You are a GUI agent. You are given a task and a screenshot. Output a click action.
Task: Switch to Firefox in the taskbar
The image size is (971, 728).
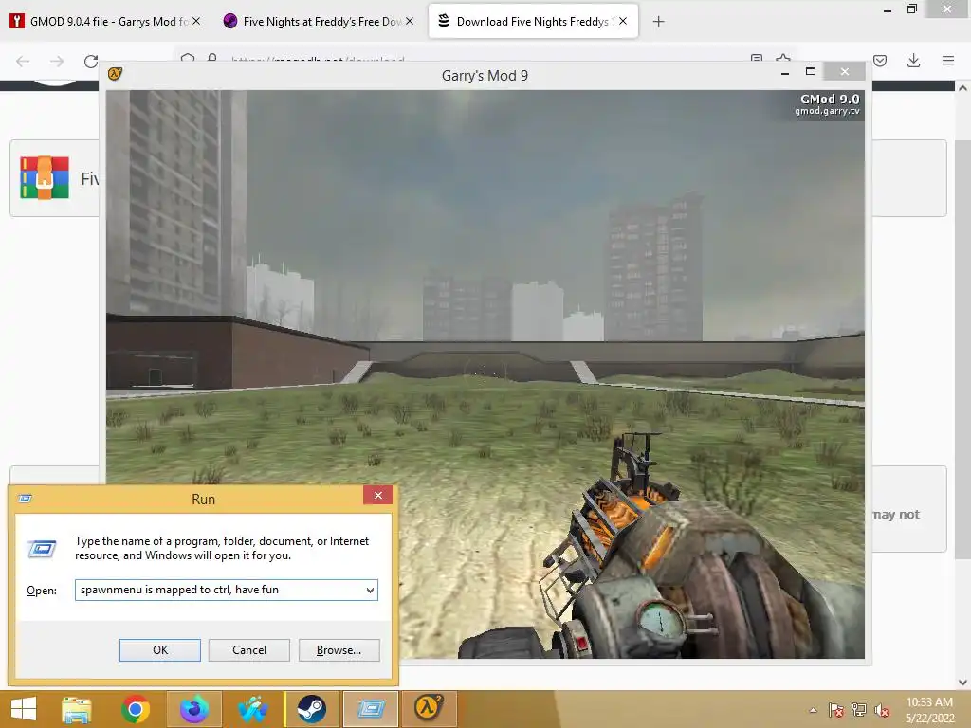tap(193, 709)
